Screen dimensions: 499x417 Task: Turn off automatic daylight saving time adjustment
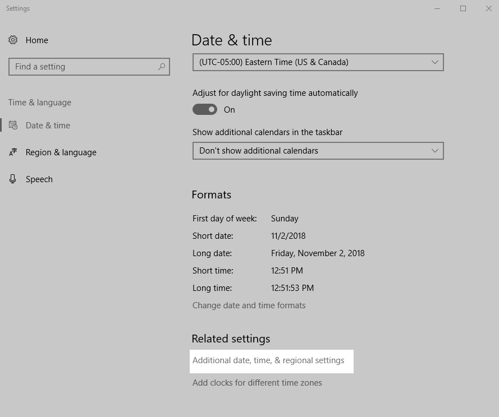pyautogui.click(x=205, y=110)
